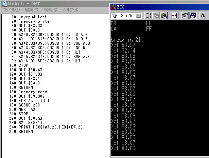Click the Paste clipboard icon
The image size is (209, 158).
tap(163, 16)
